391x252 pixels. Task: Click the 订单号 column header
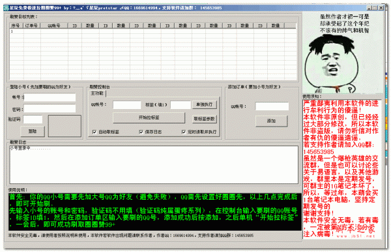tap(32, 25)
